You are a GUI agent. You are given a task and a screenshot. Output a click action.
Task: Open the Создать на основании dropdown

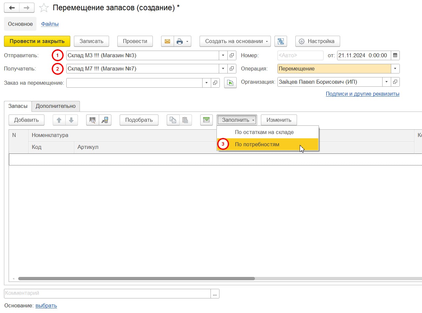click(x=235, y=41)
